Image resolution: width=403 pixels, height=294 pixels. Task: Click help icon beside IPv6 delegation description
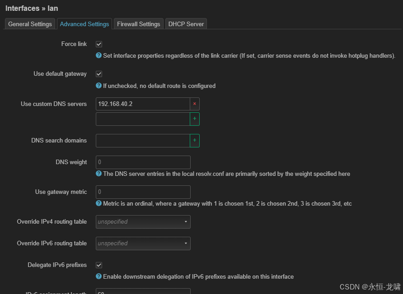point(98,276)
